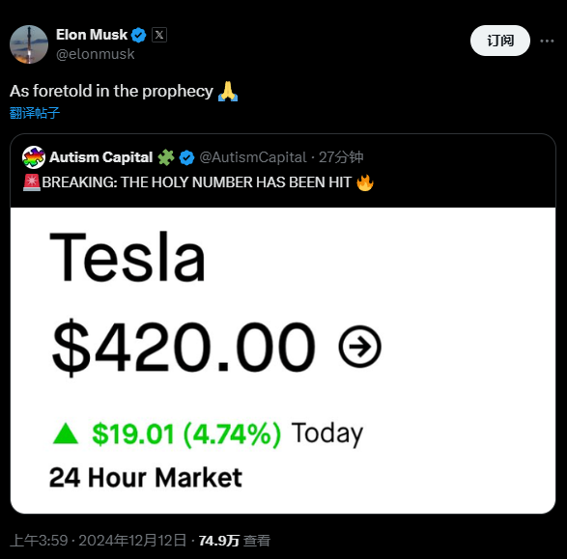Click the blue verified badge next to Elon Musk
Image resolution: width=567 pixels, height=559 pixels.
coord(138,35)
